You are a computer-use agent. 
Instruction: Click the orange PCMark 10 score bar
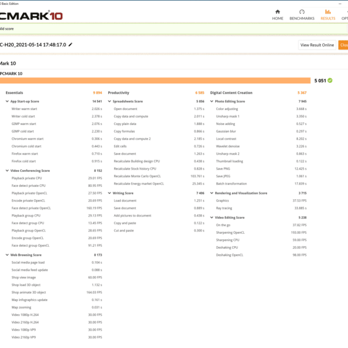point(155,80)
